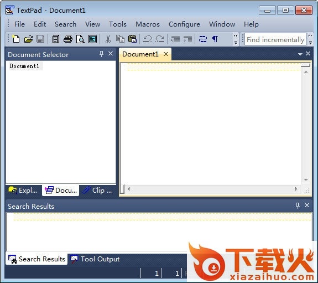Viewport: 318px width, 283px height.
Task: Select Document1 in the Document Selector list
Action: [24, 66]
